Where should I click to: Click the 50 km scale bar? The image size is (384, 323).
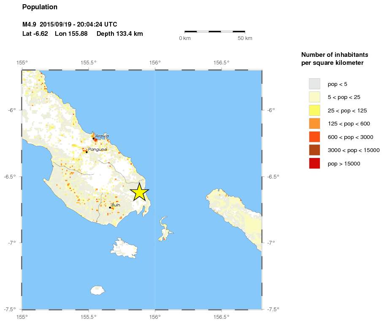tap(215, 32)
